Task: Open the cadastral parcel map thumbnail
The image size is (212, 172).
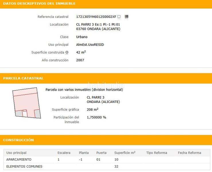Action: 27,103
